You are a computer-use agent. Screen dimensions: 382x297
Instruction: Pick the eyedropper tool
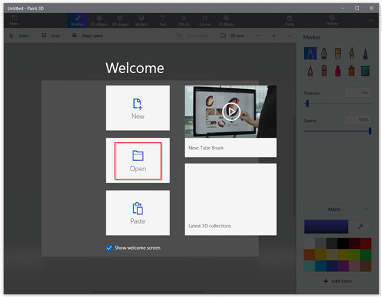(x=360, y=227)
